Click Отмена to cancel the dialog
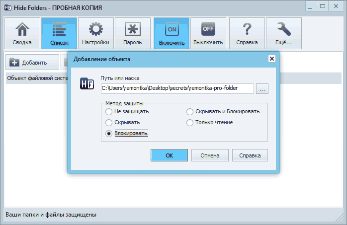Screen dimensions: 347x225 pyautogui.click(x=210, y=155)
